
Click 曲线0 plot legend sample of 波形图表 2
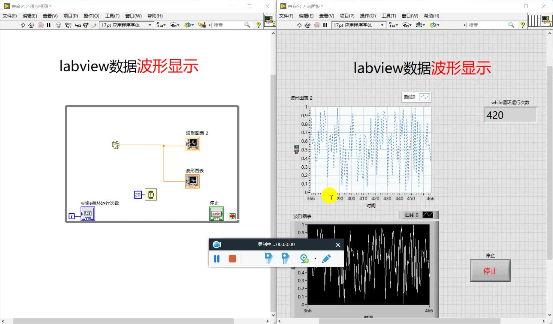(x=425, y=97)
